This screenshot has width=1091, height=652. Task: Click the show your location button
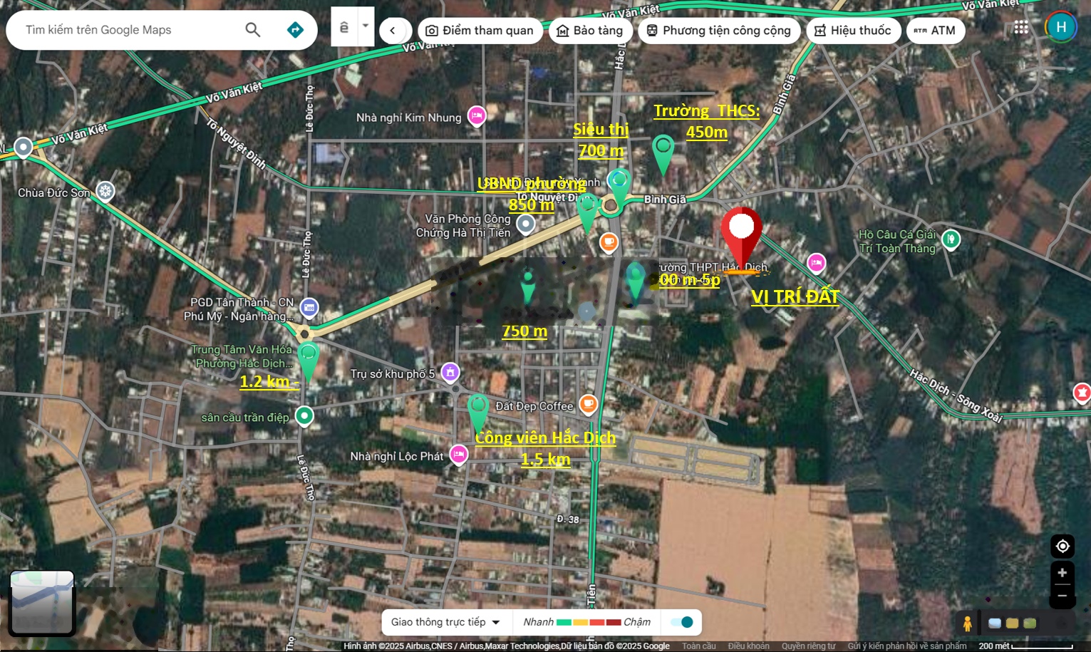(1062, 547)
